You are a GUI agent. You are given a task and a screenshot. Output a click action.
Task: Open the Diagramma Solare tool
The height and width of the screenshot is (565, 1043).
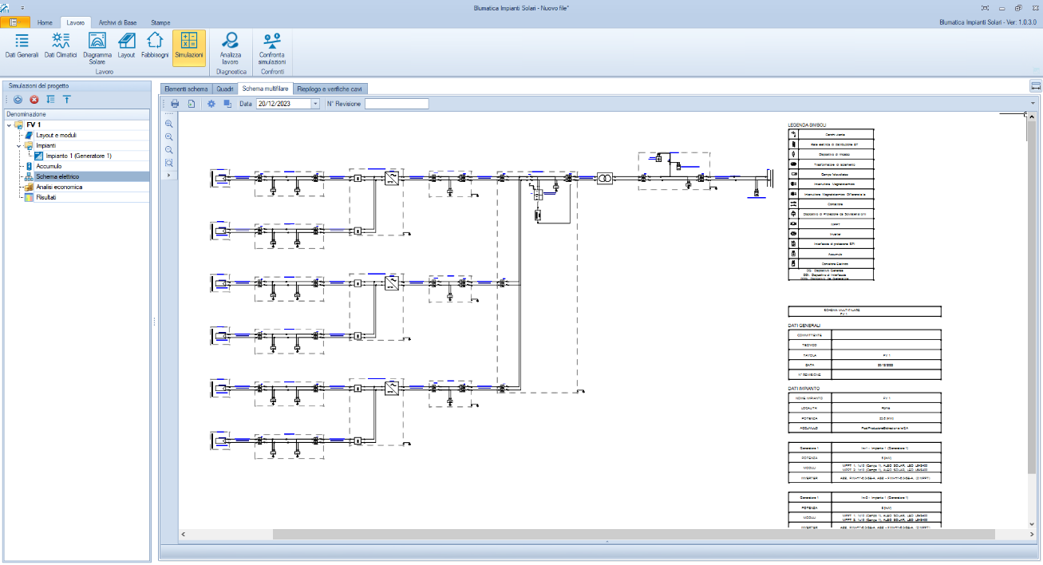point(97,46)
